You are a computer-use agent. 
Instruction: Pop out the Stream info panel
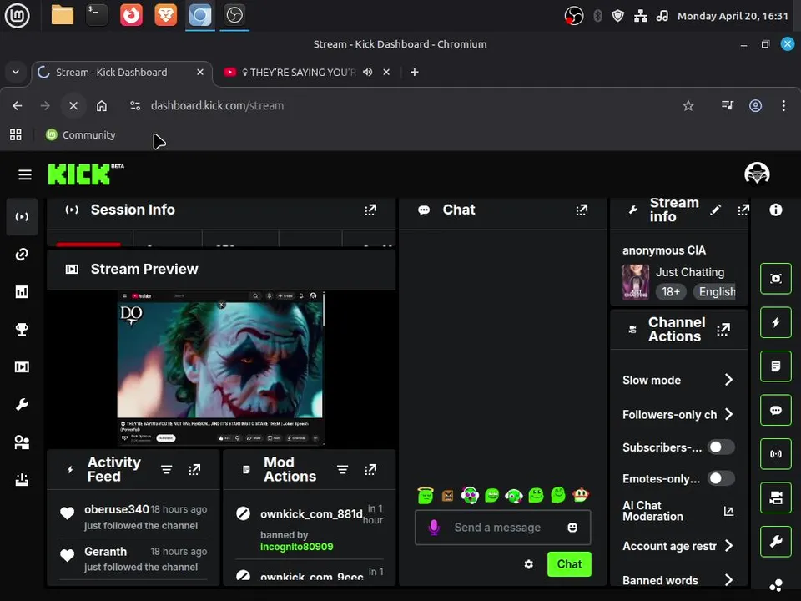[x=743, y=210]
